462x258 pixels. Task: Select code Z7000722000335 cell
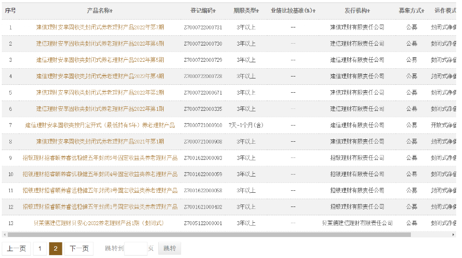[203, 109]
